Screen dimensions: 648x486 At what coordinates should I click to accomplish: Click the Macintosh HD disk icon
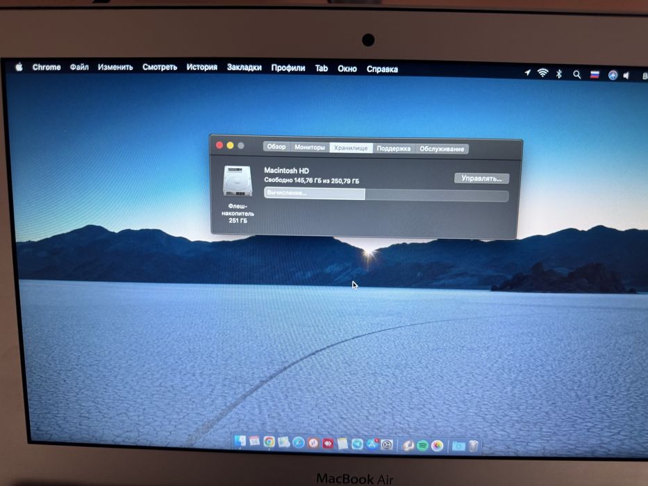point(238,181)
